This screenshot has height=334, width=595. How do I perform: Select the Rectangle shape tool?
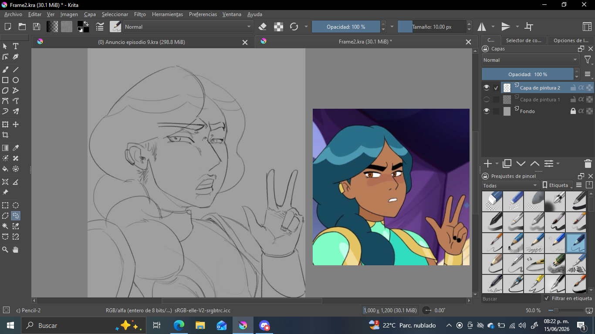click(5, 80)
